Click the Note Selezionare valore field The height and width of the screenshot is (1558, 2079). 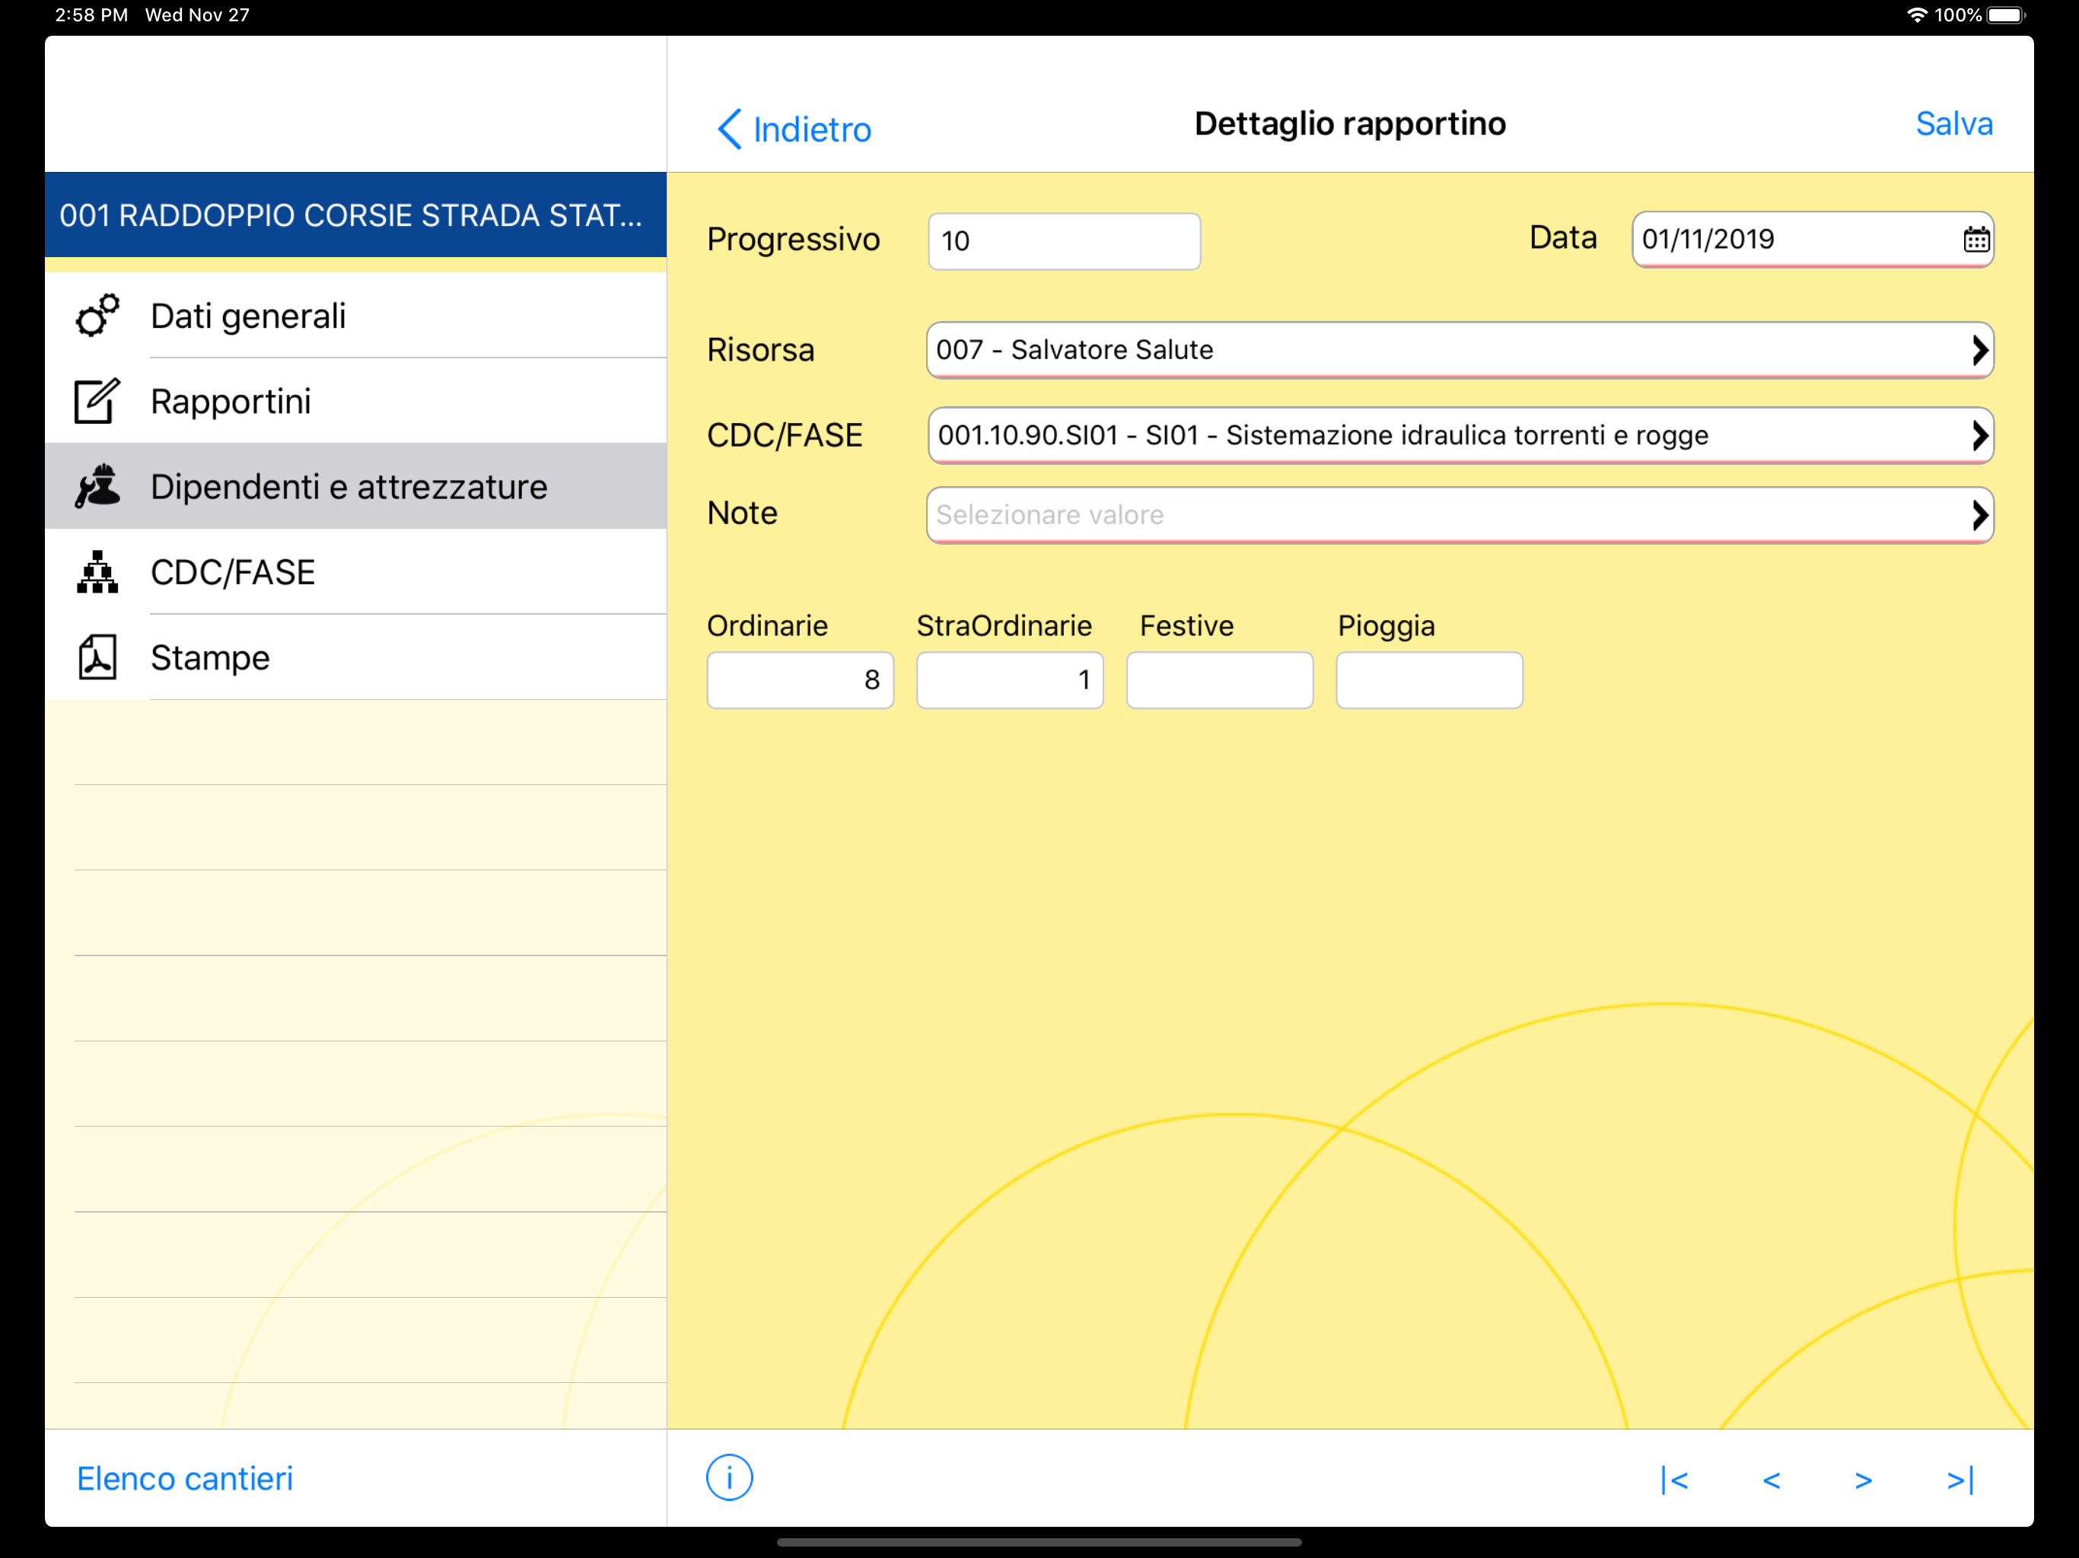pyautogui.click(x=1460, y=515)
